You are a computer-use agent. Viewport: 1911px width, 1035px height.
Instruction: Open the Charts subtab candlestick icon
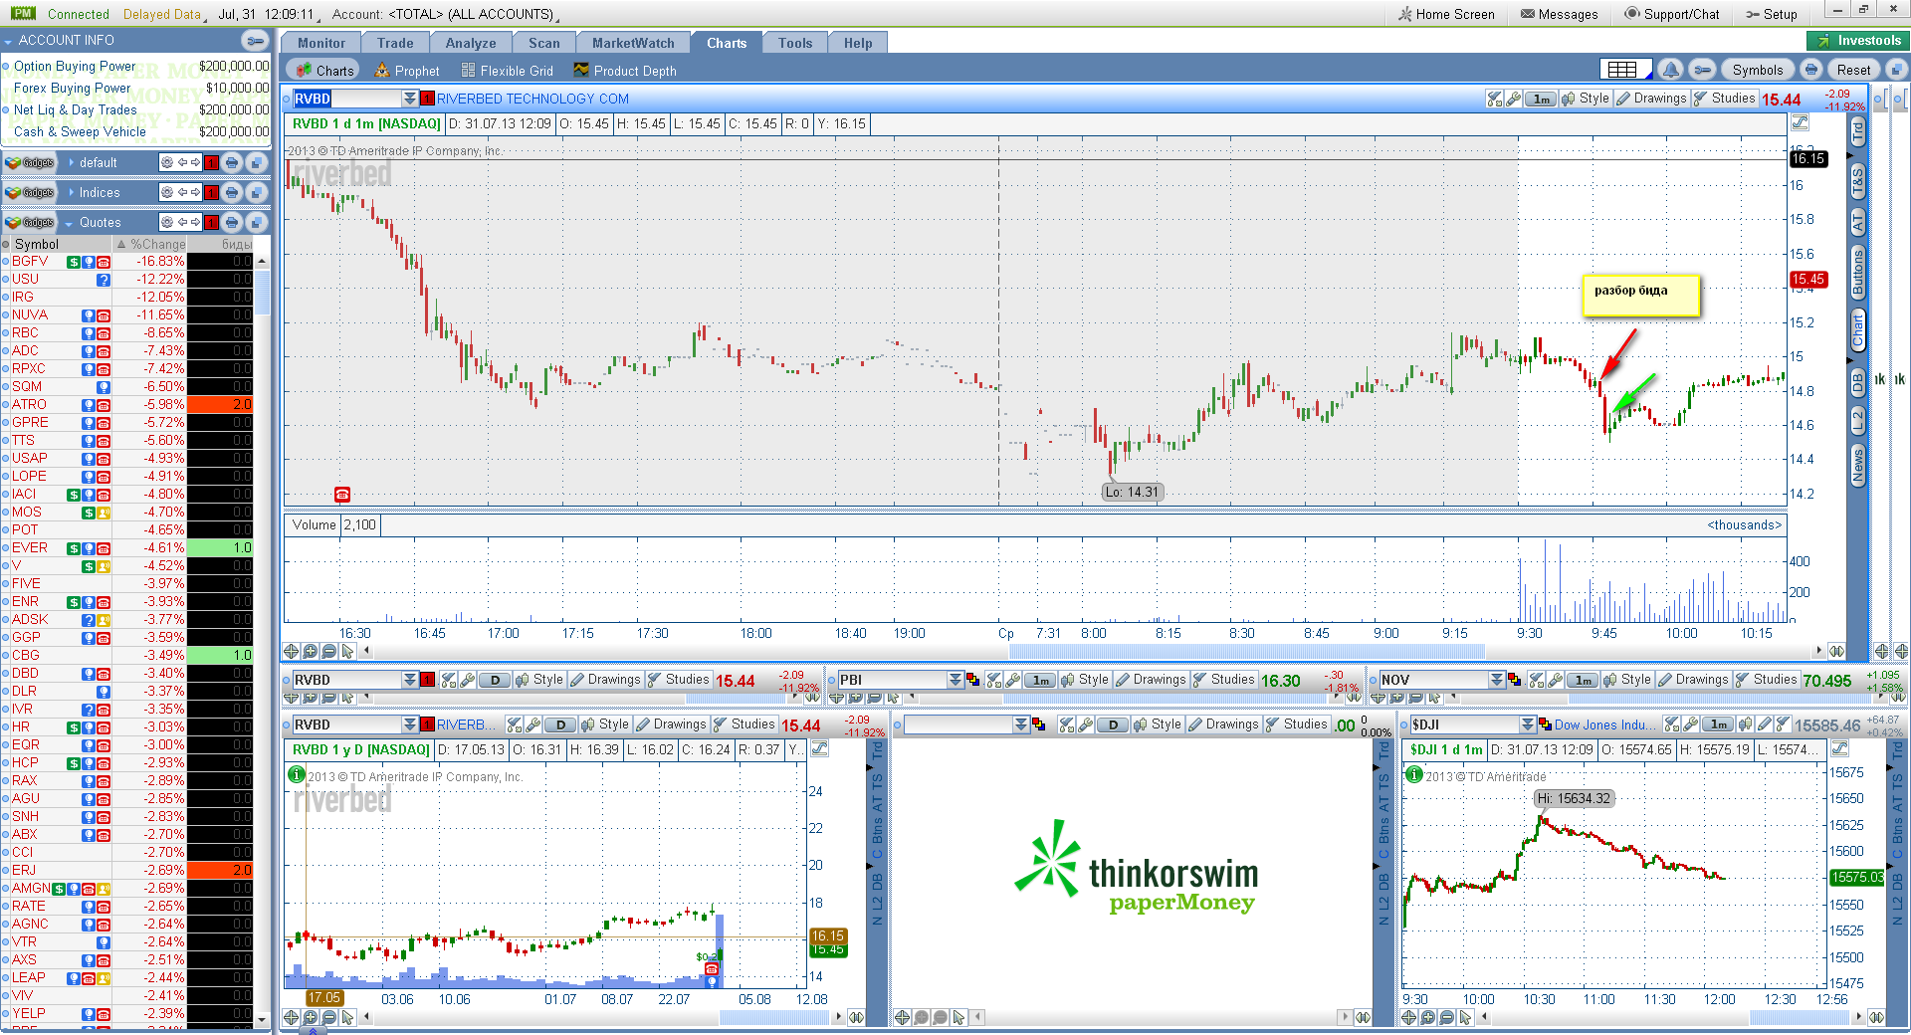[x=304, y=71]
